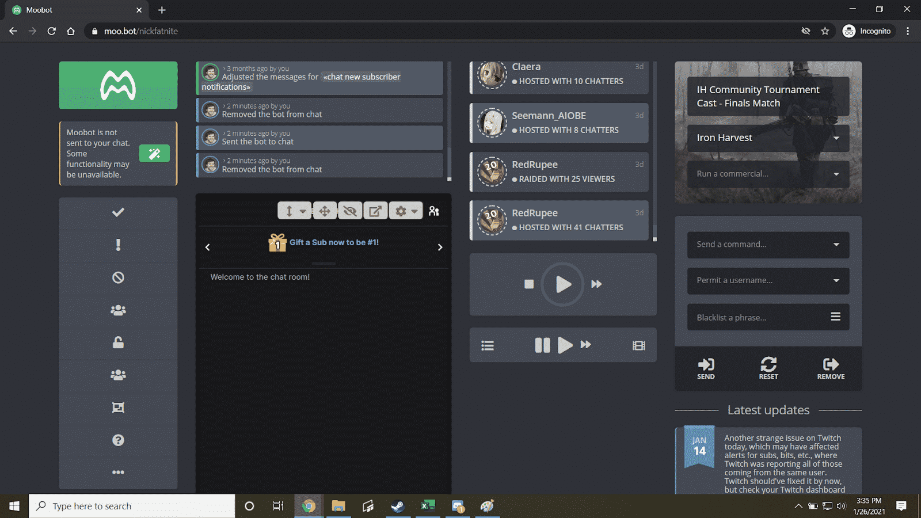
Task: Click the film strip video icon
Action: click(x=639, y=345)
